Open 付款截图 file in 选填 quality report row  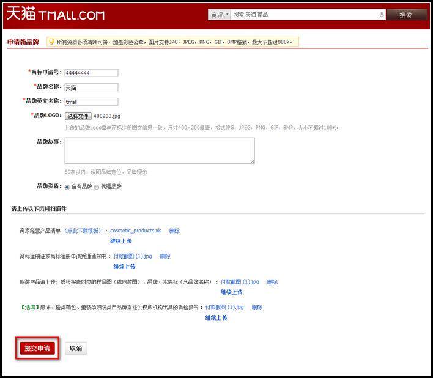[224, 307]
